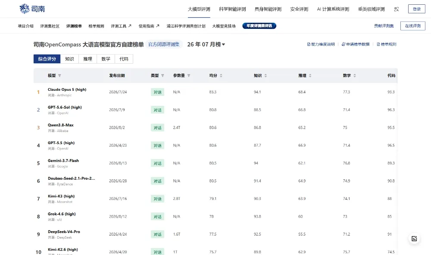The height and width of the screenshot is (255, 431).
Task: Click the 代码 column header
Action: pyautogui.click(x=391, y=76)
